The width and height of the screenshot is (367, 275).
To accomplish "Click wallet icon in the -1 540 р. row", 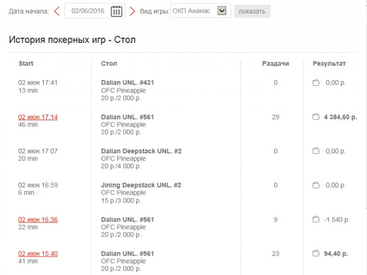I will [x=316, y=220].
